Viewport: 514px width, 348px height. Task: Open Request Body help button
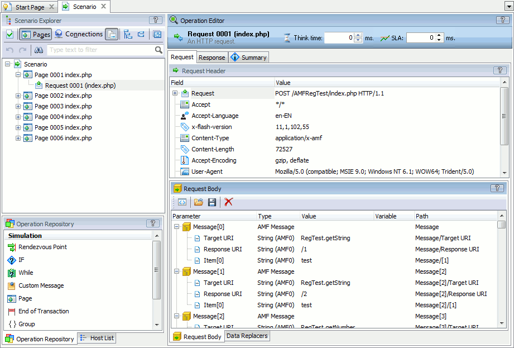[497, 188]
